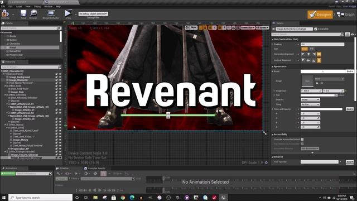Set horizontal alignment to Left

tap(303, 54)
